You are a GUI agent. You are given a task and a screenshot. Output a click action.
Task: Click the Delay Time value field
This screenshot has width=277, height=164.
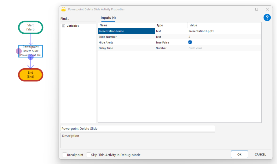point(224,48)
